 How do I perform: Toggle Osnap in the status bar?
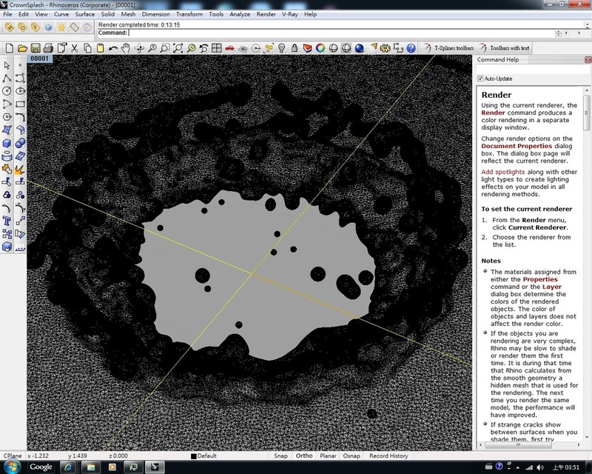pos(351,456)
